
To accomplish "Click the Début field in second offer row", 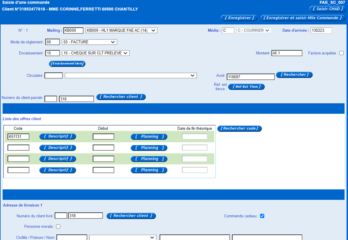I will (103, 147).
